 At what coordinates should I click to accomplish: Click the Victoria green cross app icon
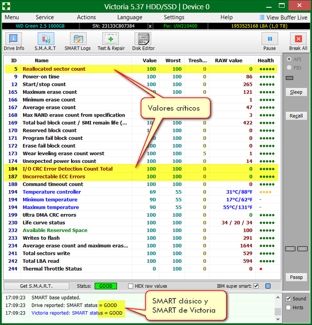(x=6, y=6)
